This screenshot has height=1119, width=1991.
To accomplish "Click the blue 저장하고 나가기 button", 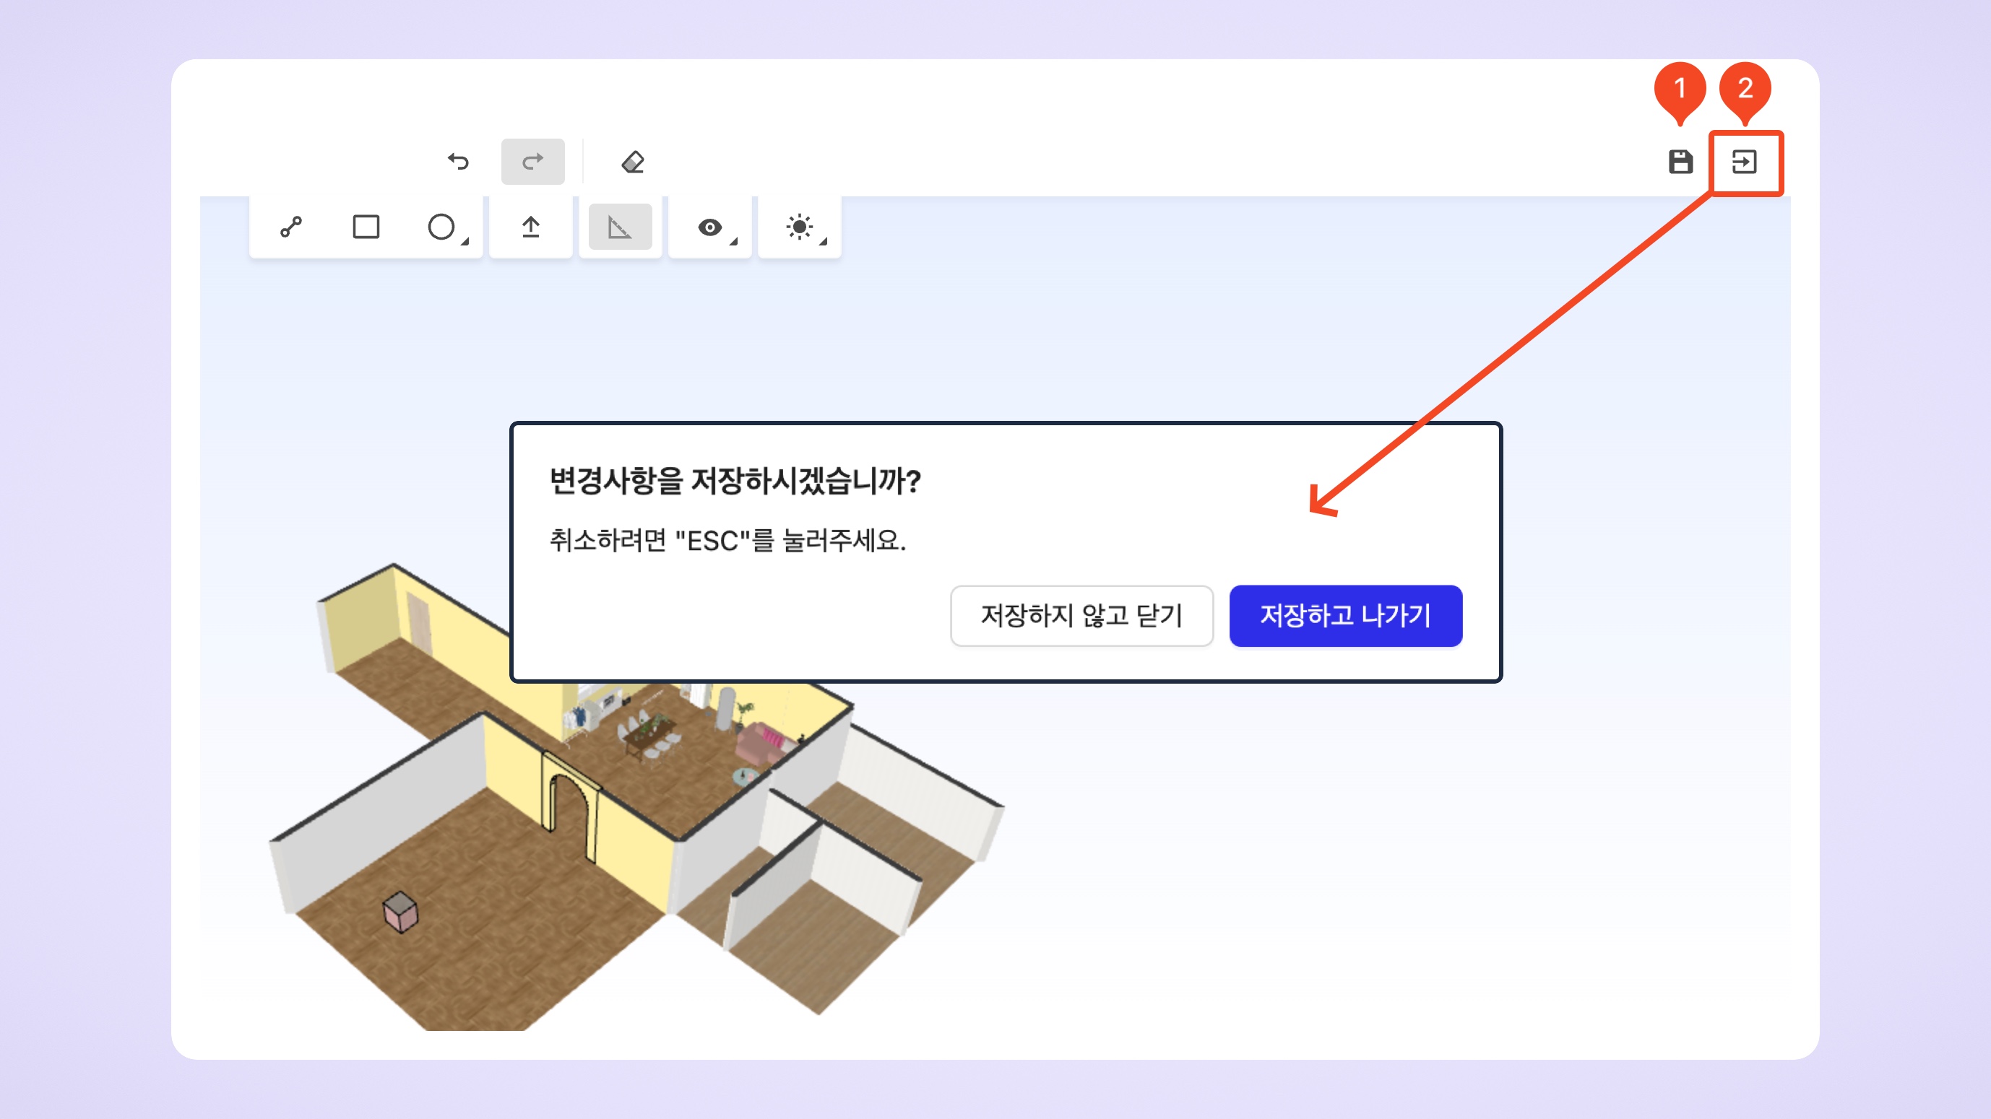I will coord(1345,616).
